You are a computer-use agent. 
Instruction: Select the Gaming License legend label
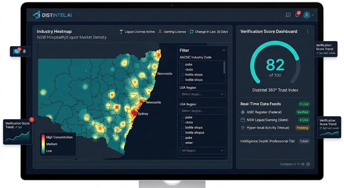(175, 32)
